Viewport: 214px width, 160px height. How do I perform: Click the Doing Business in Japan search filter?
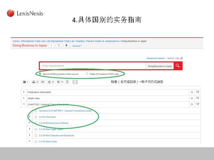tap(160, 66)
